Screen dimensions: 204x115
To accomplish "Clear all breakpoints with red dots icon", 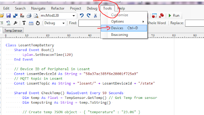I will point(161,16).
